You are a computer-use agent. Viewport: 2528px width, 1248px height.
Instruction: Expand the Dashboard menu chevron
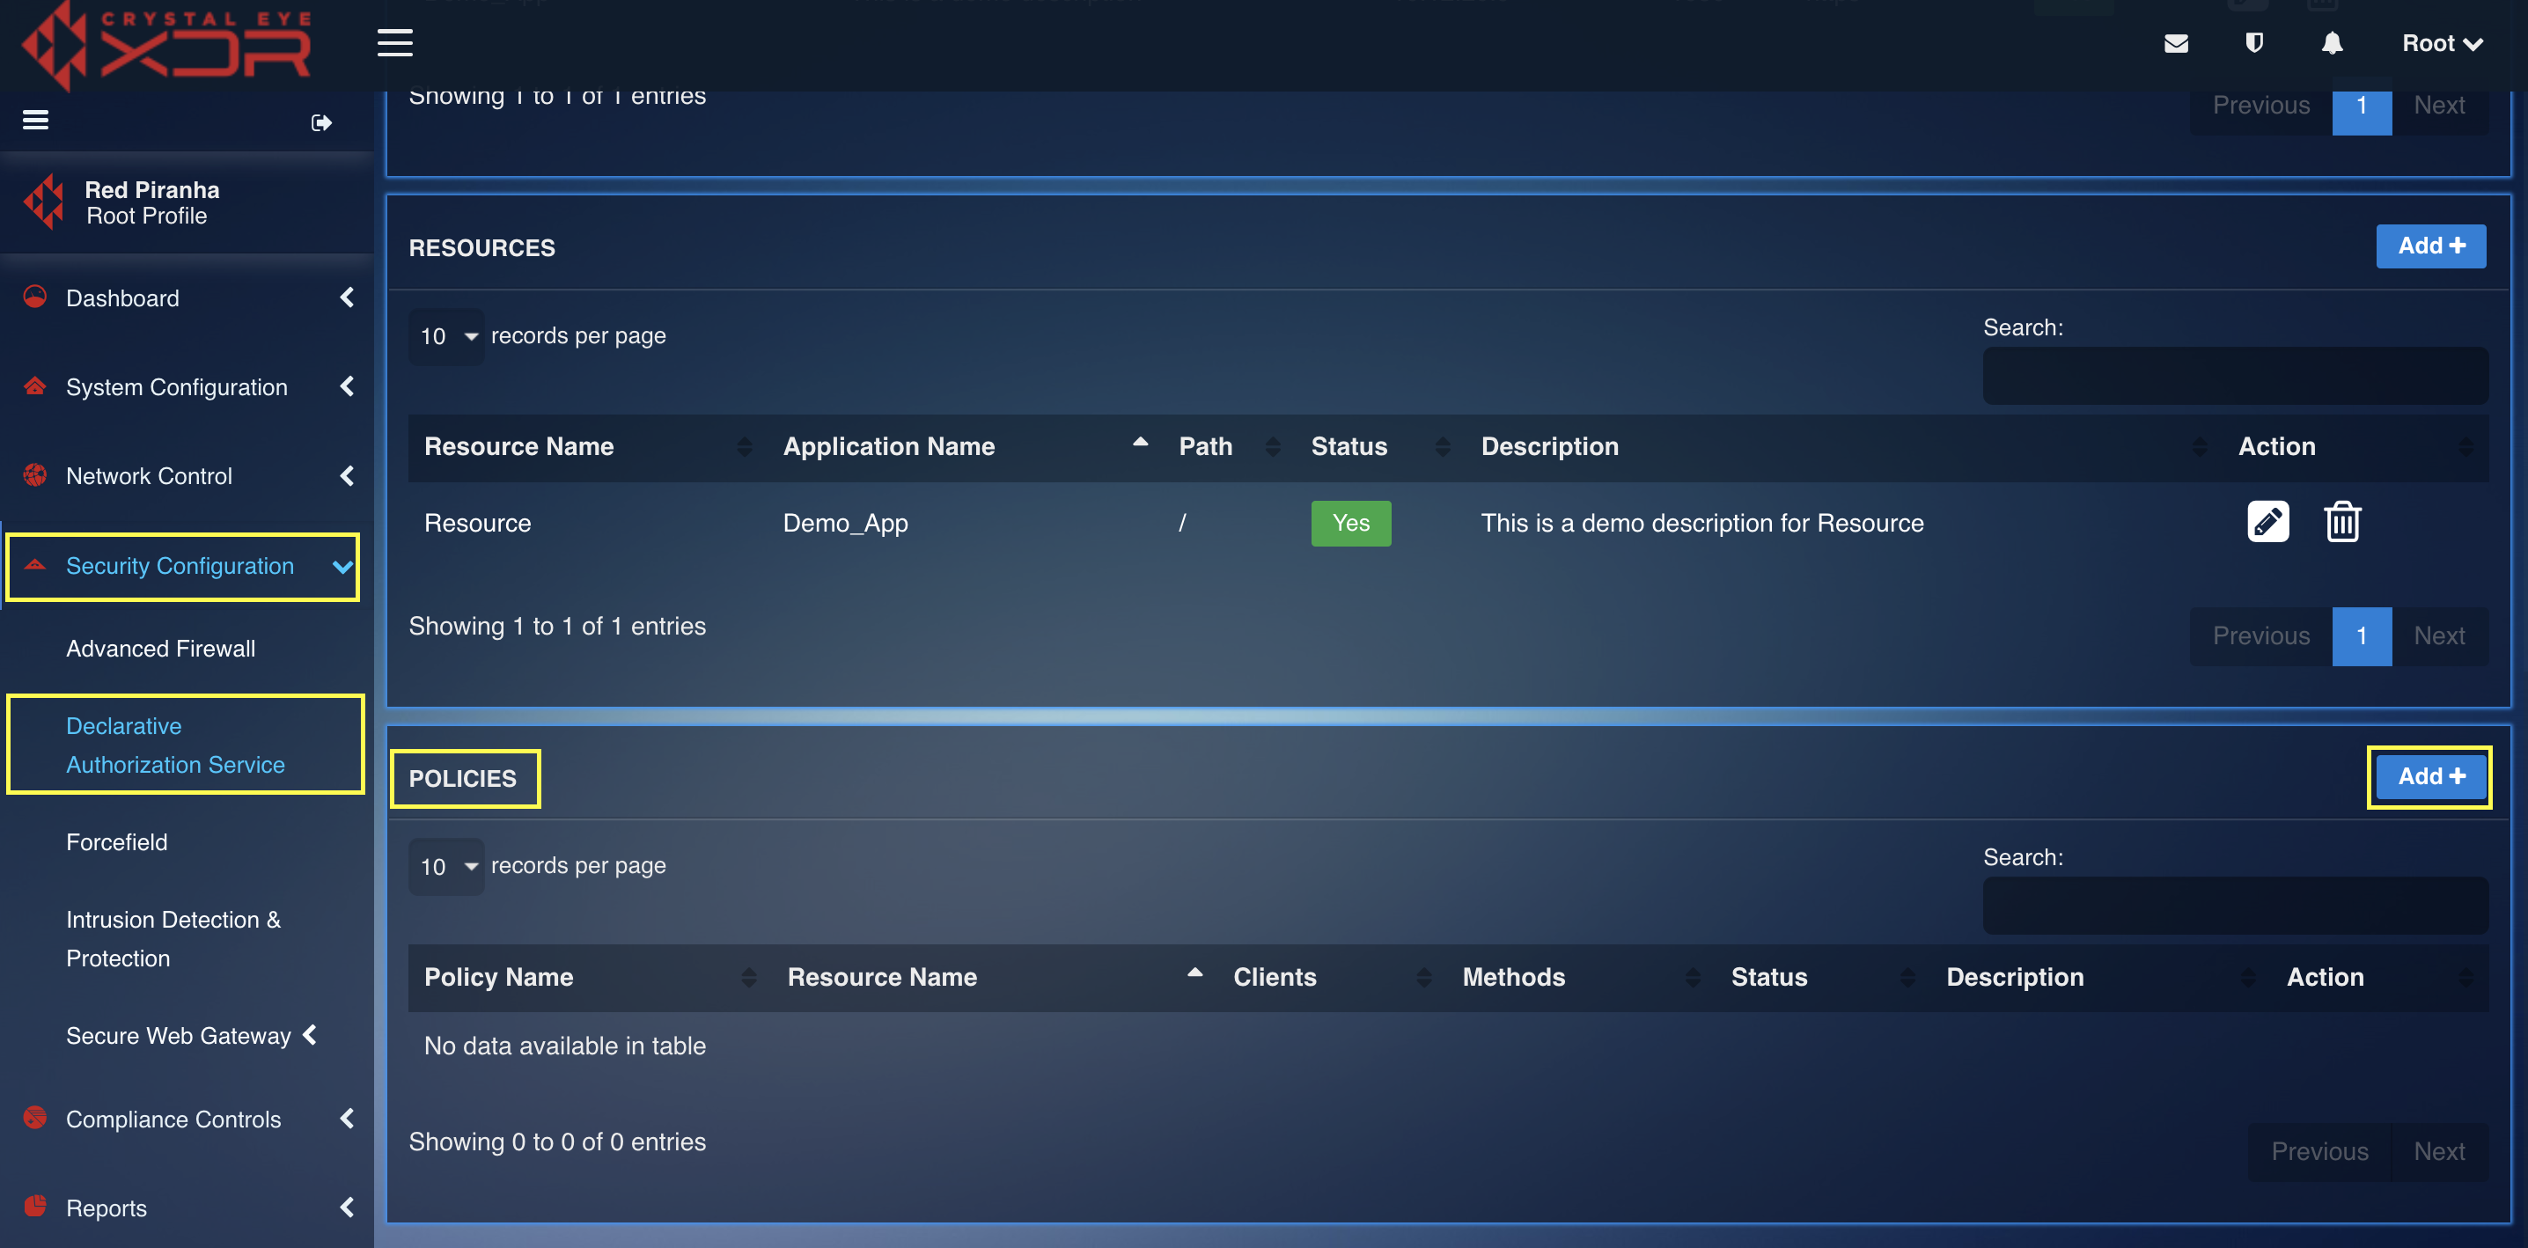click(x=347, y=297)
